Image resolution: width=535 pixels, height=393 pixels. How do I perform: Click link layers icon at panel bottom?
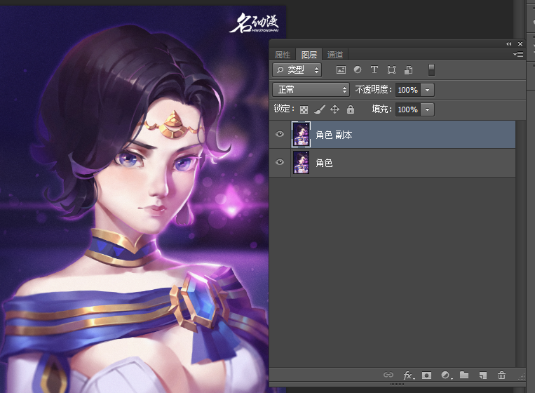pos(388,375)
